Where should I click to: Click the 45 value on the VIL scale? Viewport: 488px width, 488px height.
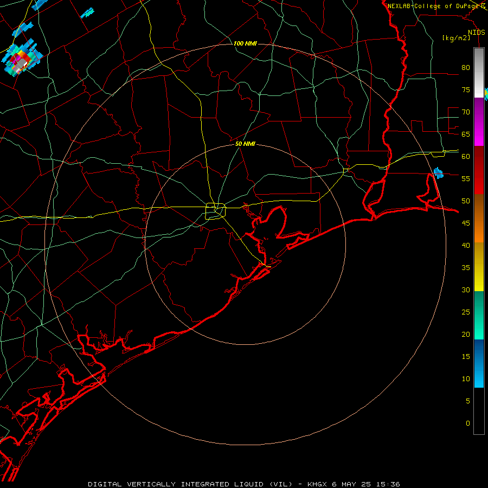466,223
